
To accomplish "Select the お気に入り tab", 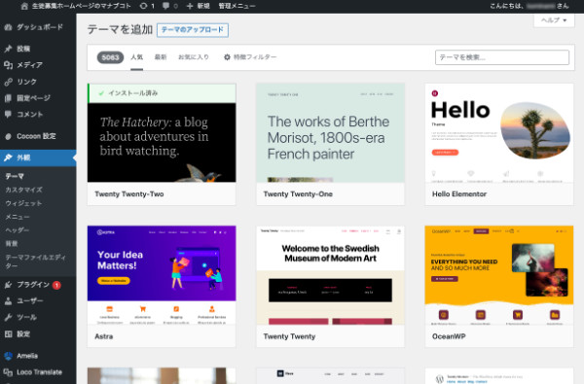I will [194, 57].
